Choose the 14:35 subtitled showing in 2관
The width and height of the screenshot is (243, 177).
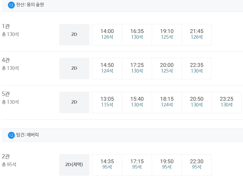click(x=107, y=165)
